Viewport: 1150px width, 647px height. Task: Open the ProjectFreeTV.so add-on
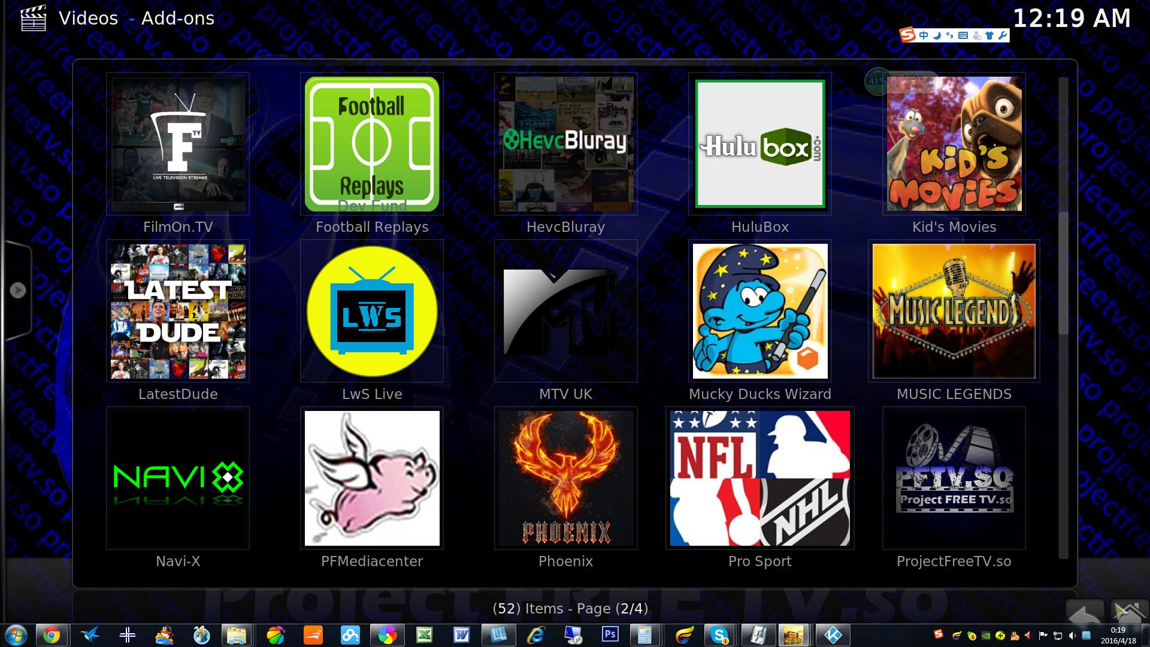[x=954, y=478]
